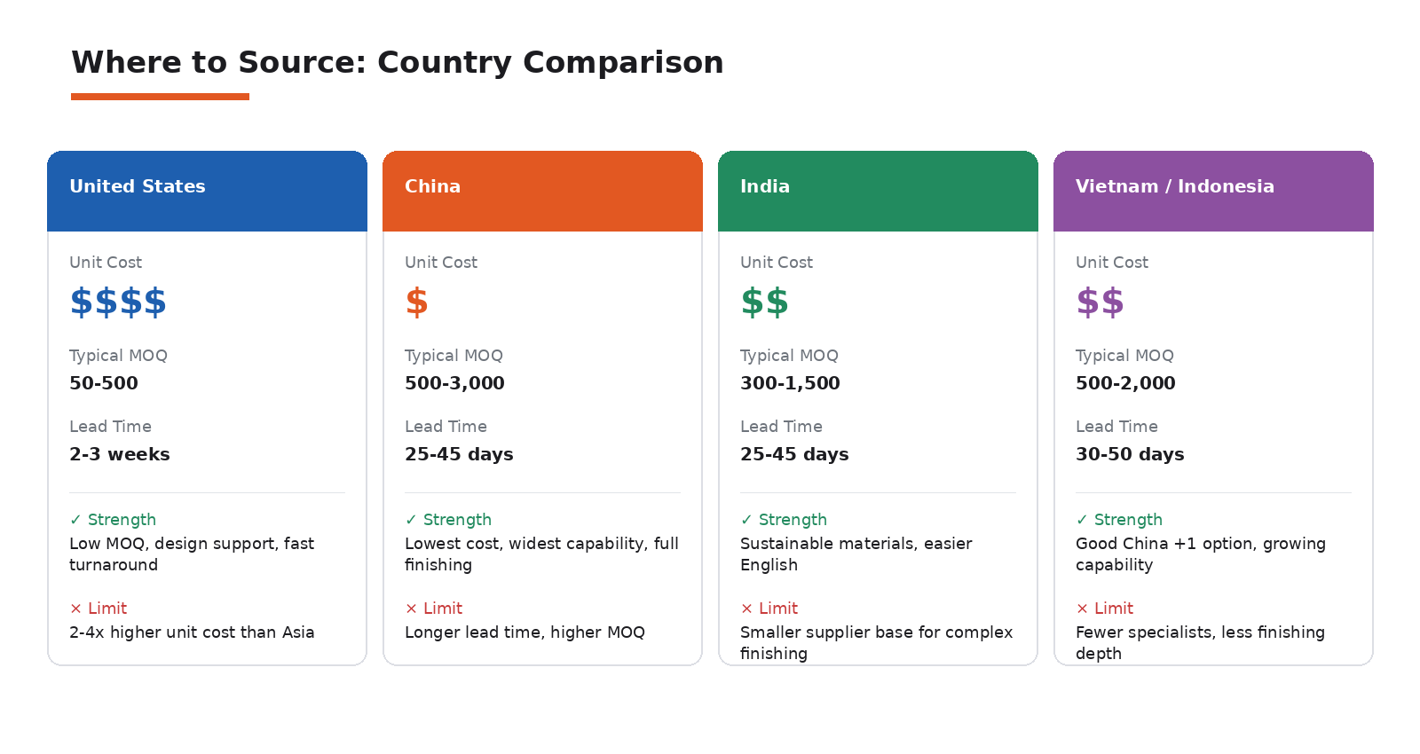Click 'Lead Time' label in United States card
Image resolution: width=1420 pixels, height=754 pixels.
[x=110, y=427]
